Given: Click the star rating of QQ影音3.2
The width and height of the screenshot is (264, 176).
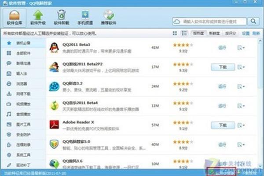Looking at the screenshot, I should click(x=183, y=84).
